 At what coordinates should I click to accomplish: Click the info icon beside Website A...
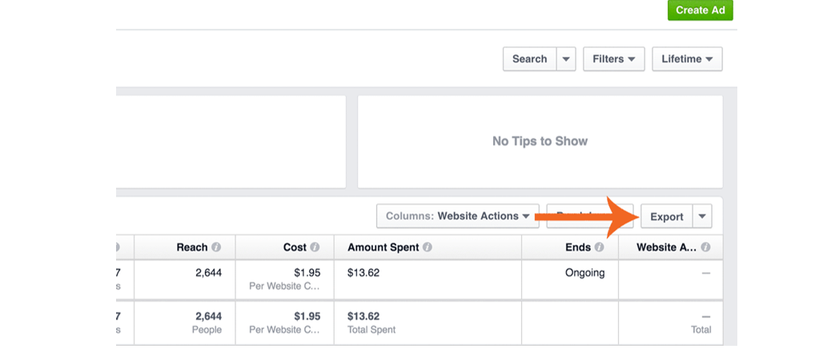pyautogui.click(x=705, y=248)
